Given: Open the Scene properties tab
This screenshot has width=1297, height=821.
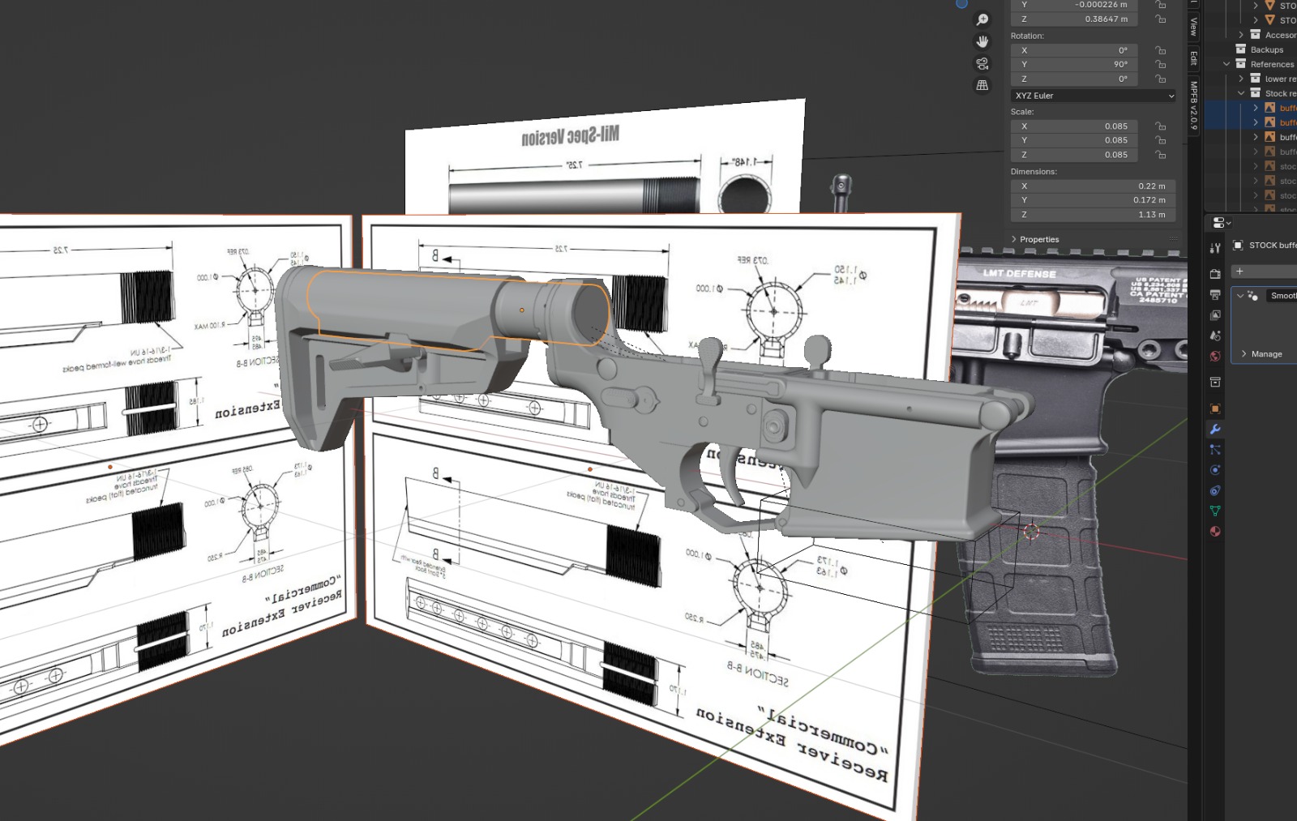Looking at the screenshot, I should click(1215, 336).
